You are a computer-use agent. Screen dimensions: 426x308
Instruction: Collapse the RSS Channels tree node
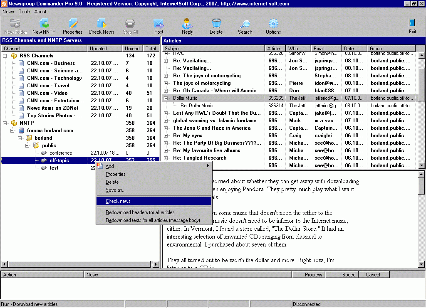click(x=5, y=56)
